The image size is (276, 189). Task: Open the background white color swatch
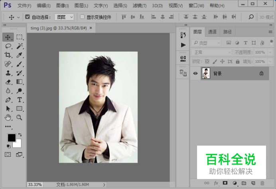18,144
